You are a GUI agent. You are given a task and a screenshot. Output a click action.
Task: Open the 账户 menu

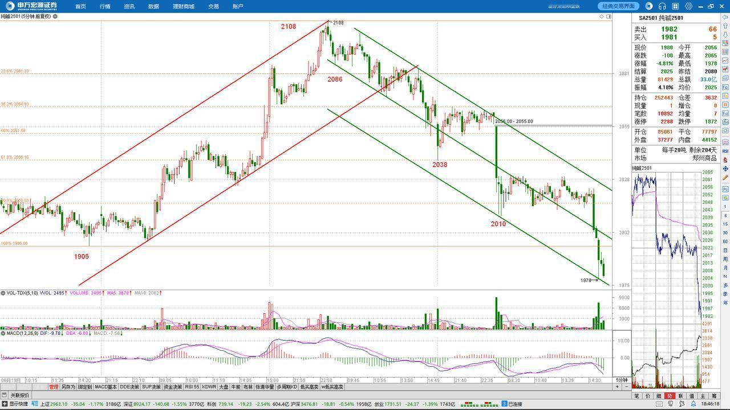[x=238, y=6]
